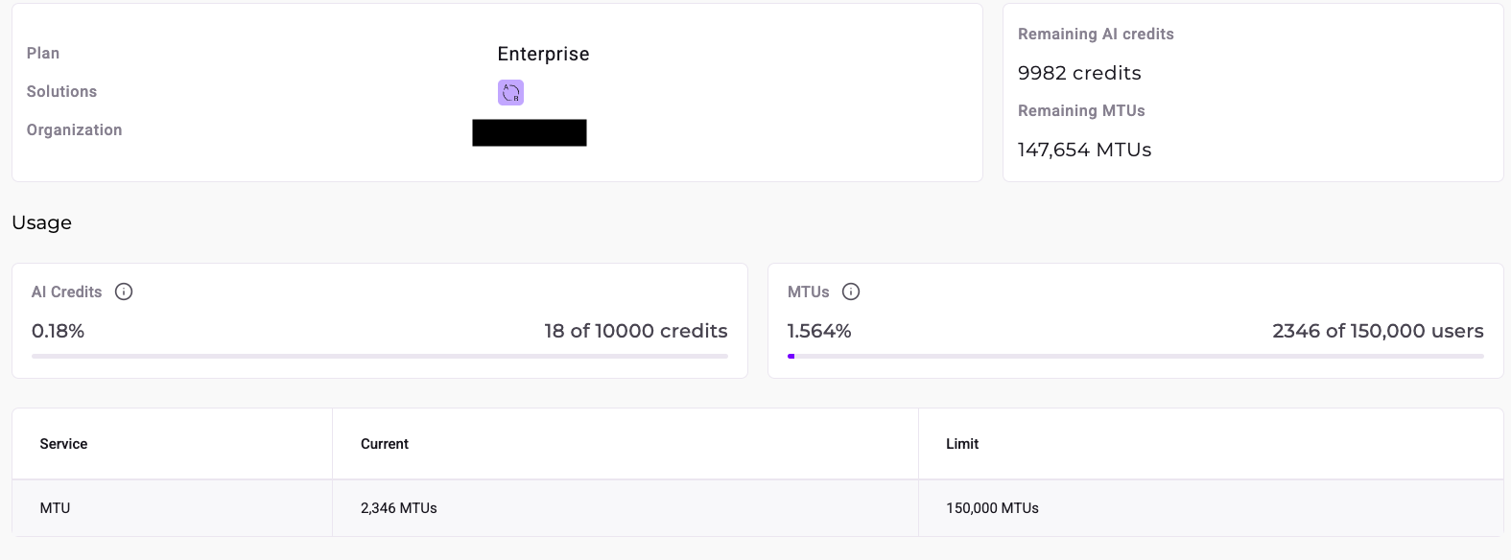Screen dimensions: 1511x560
Task: Click the redacted Organization name
Action: 529,132
